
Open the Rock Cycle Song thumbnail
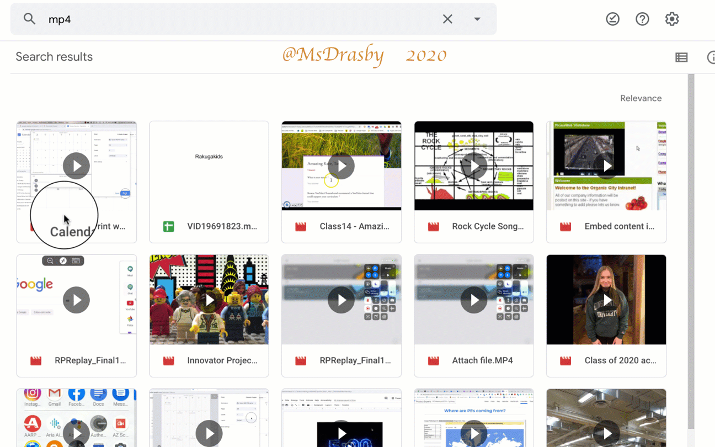point(473,165)
